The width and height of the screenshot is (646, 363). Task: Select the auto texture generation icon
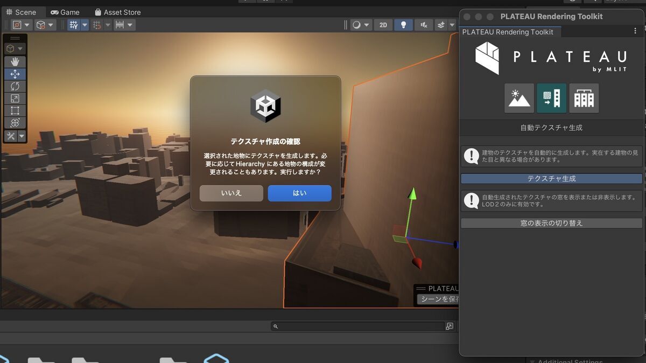pos(552,98)
